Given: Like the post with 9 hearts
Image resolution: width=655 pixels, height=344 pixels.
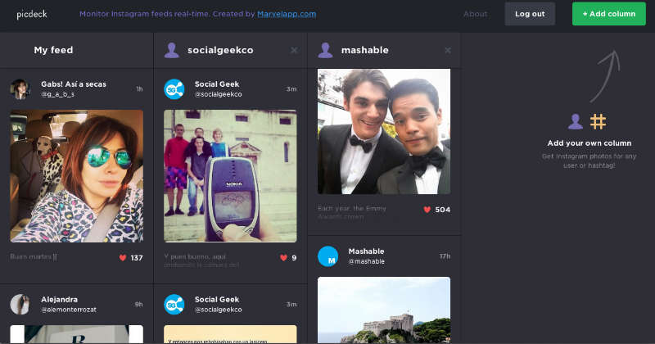Looking at the screenshot, I should 283,258.
